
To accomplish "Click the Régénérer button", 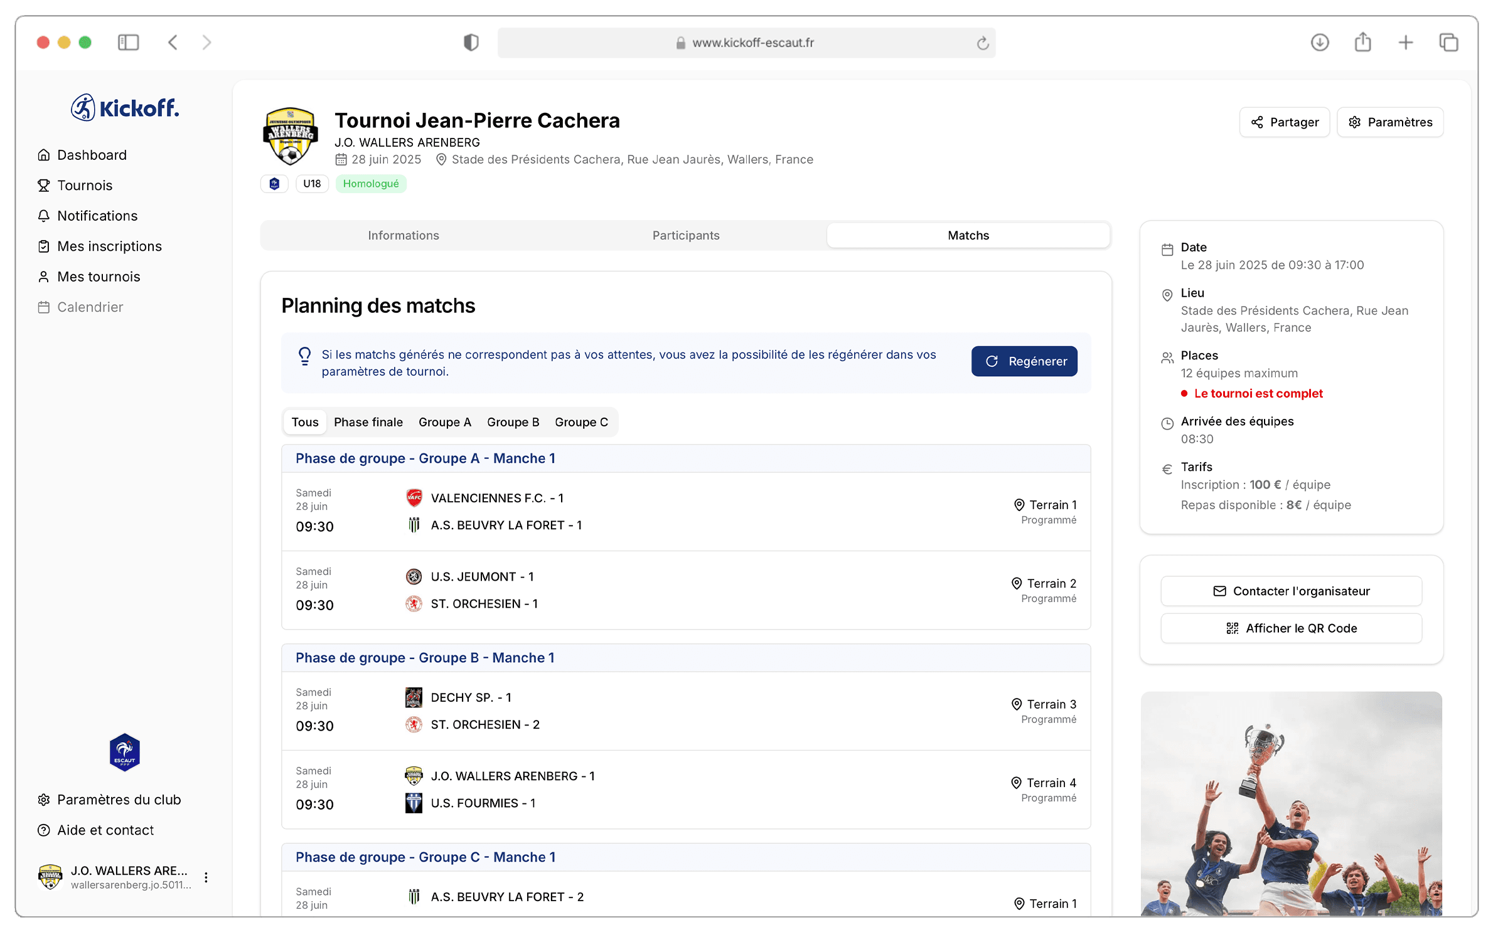I will pos(1024,361).
